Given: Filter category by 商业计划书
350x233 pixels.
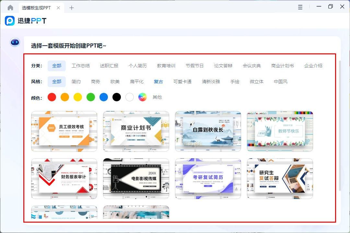Looking at the screenshot, I should click(x=282, y=66).
